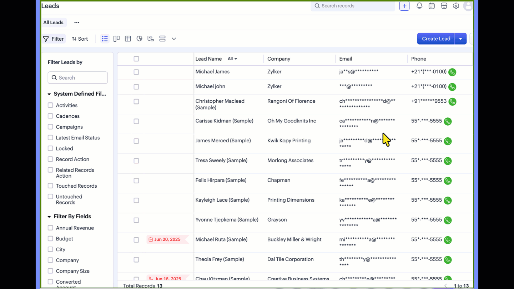Switch to sheet table view icon
Screen dimensions: 514x289
128,39
